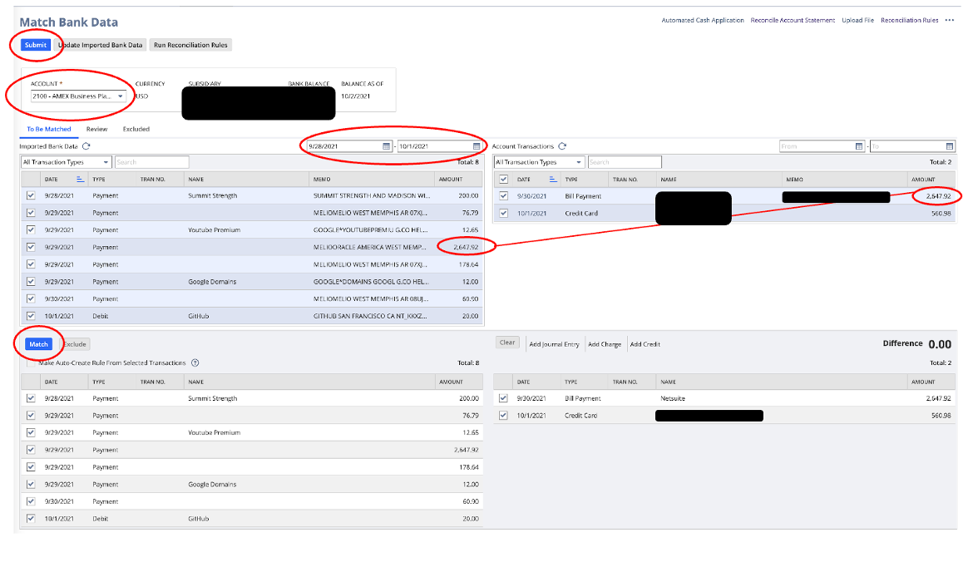
Task: Uncheck the 9/30/2021 Bill Payment account transaction
Action: tap(503, 195)
